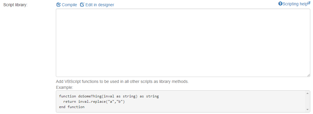Click the Compile checkmark icon

pyautogui.click(x=59, y=4)
